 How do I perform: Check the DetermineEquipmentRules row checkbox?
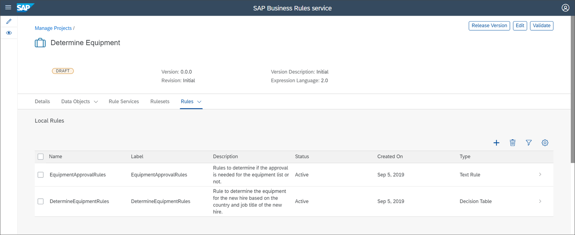pyautogui.click(x=40, y=201)
